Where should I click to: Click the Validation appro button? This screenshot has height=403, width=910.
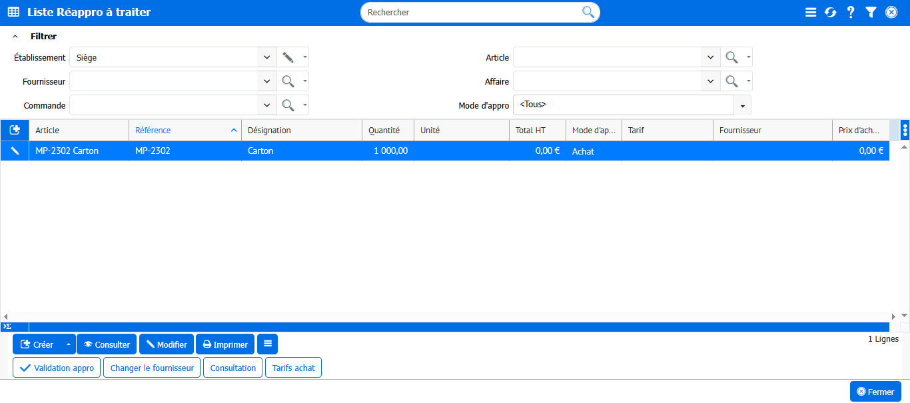click(57, 368)
